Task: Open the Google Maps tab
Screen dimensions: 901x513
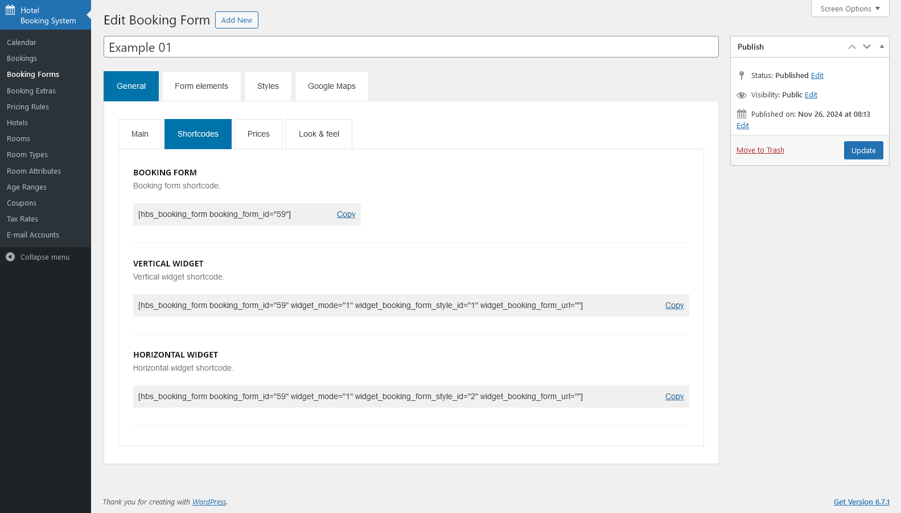Action: [x=331, y=86]
